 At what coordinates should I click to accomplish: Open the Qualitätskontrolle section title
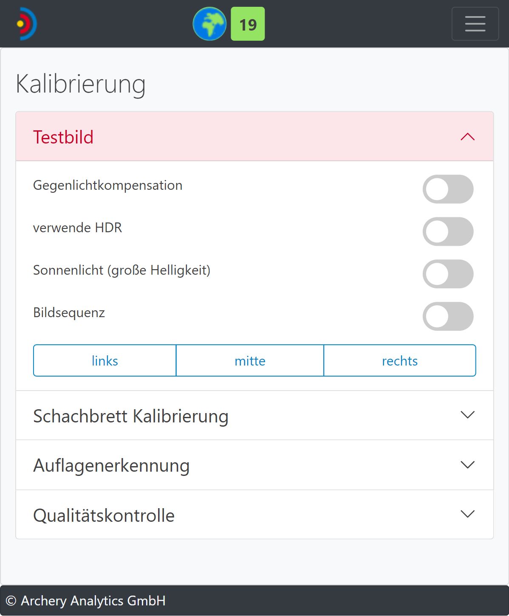click(104, 515)
